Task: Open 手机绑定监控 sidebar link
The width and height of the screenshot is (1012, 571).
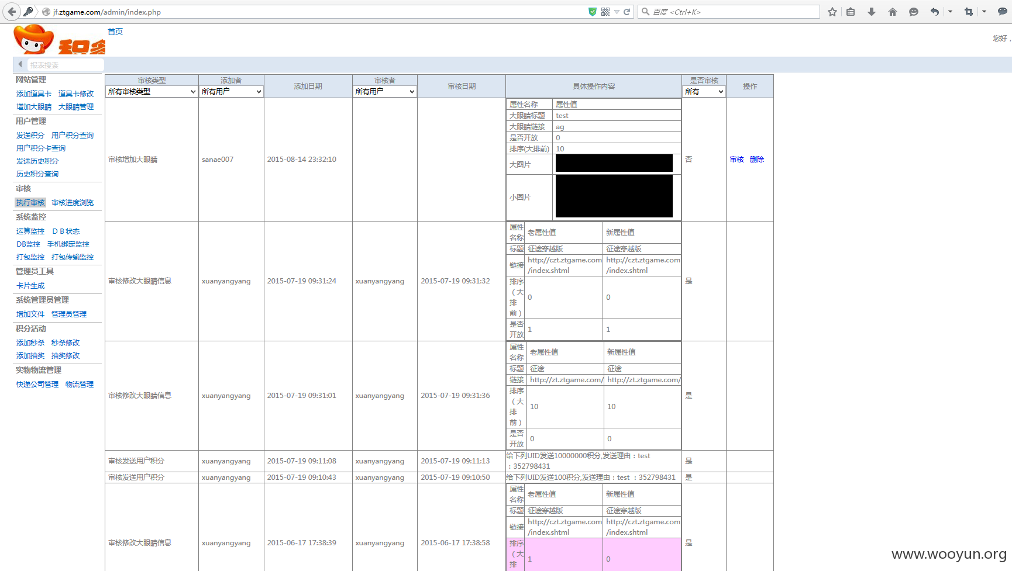Action: click(x=68, y=244)
